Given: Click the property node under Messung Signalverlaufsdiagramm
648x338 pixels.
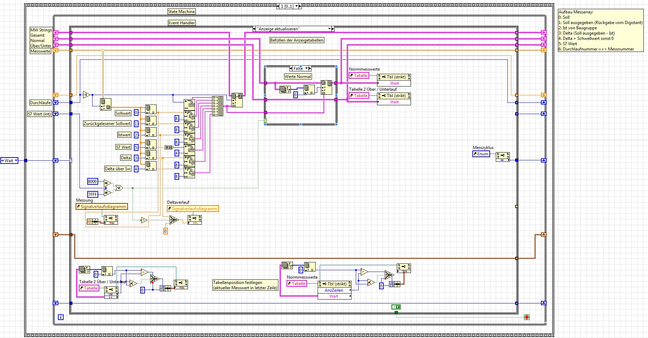Looking at the screenshot, I should [111, 220].
